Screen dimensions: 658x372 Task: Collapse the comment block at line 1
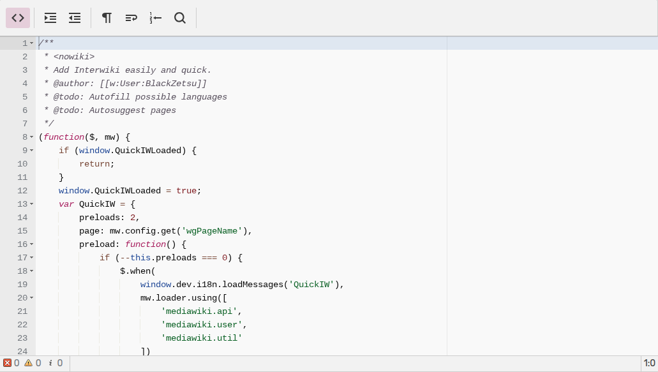32,43
